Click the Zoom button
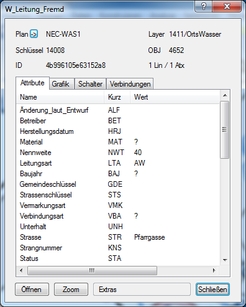Screen dimensions: 246x307 click(71, 290)
